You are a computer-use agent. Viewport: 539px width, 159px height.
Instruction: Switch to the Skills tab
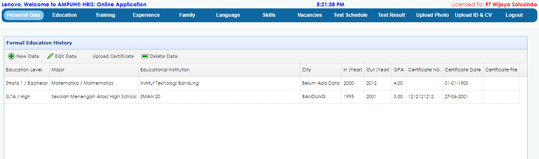click(269, 15)
